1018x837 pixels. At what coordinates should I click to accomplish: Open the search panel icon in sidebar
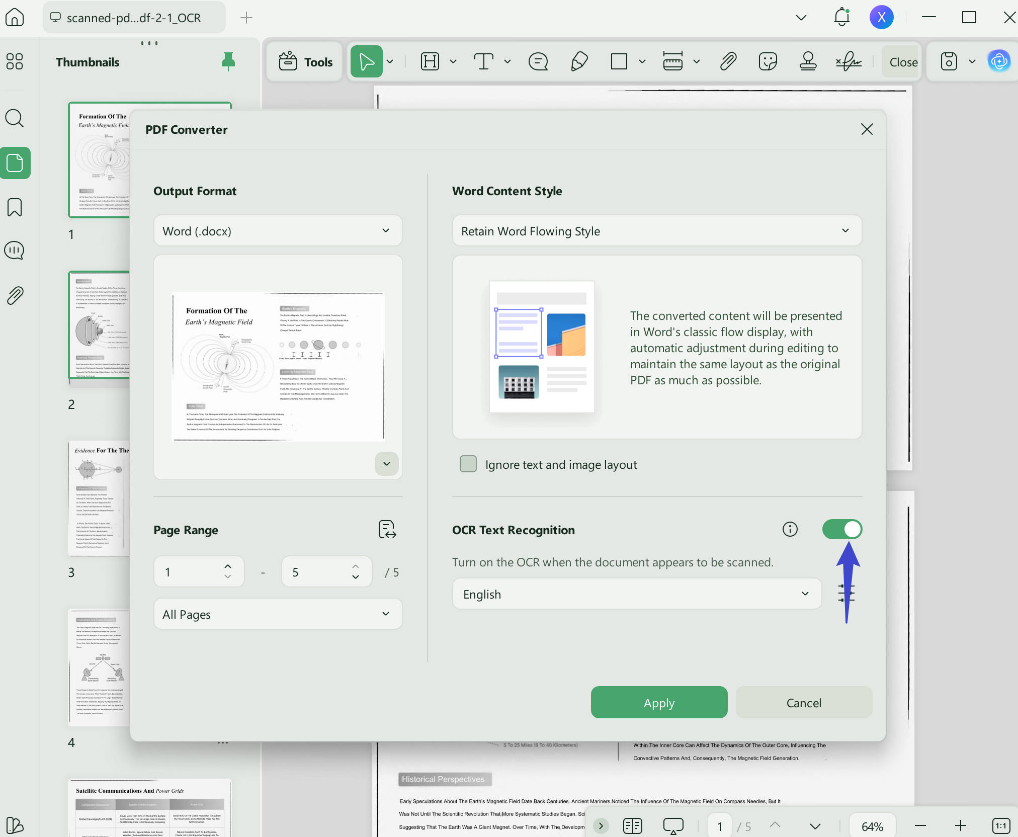15,118
